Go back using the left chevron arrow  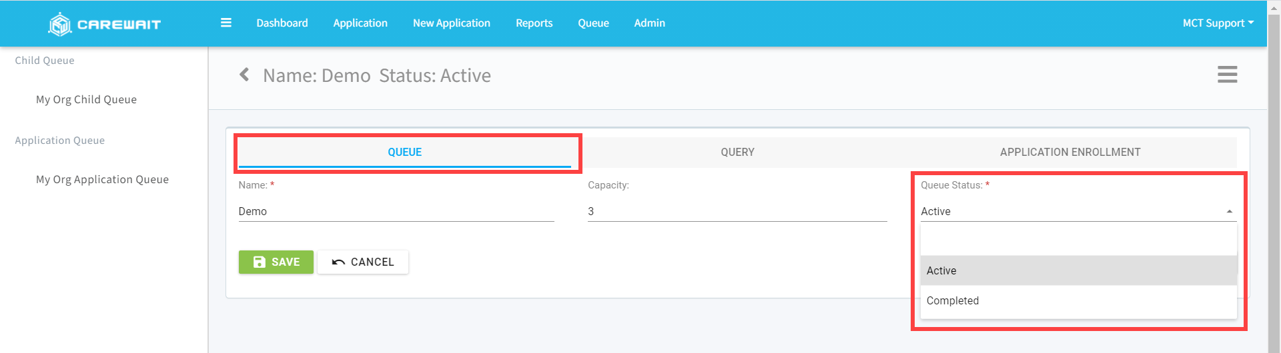tap(244, 75)
